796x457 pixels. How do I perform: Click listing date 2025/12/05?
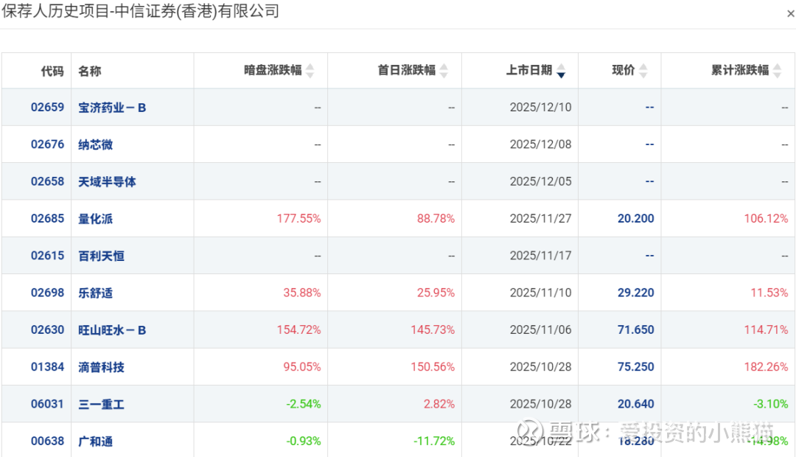[541, 181]
